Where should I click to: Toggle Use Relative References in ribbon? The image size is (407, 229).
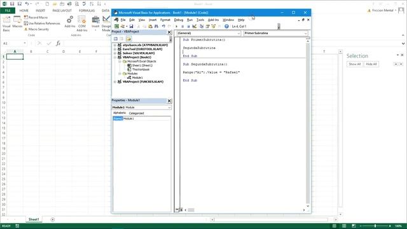tap(42, 24)
